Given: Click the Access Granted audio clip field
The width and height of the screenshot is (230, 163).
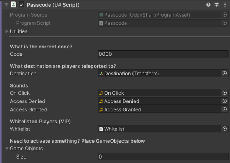Looking at the screenshot, I should tap(159, 109).
